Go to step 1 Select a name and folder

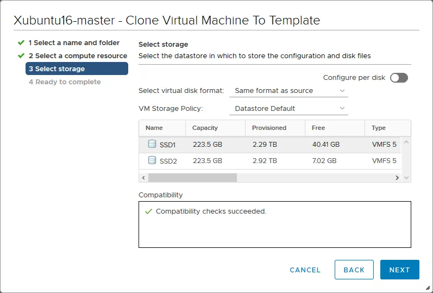(x=74, y=42)
